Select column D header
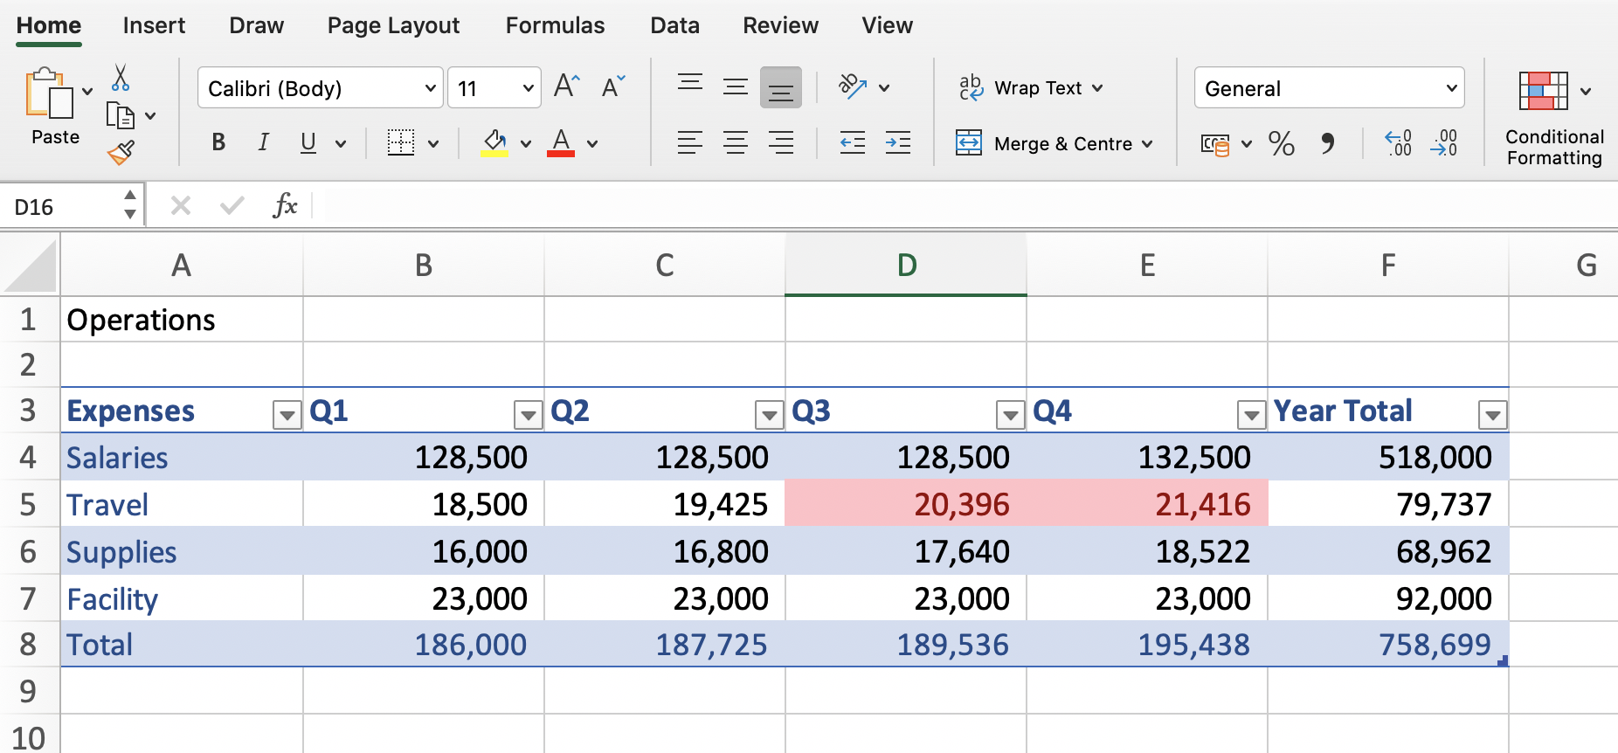The height and width of the screenshot is (753, 1618). [x=906, y=265]
